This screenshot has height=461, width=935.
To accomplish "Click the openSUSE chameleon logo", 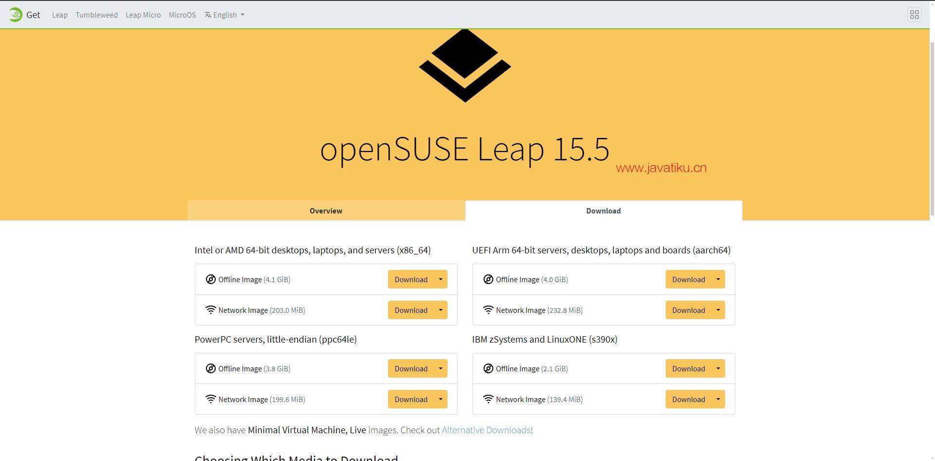I will (x=16, y=15).
